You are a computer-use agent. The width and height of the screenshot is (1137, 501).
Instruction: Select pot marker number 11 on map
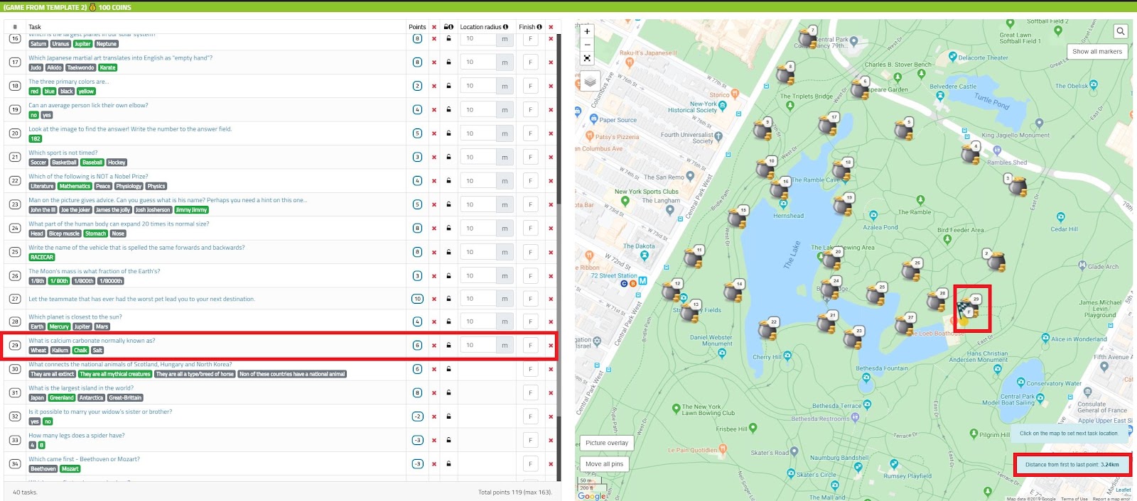tap(694, 257)
